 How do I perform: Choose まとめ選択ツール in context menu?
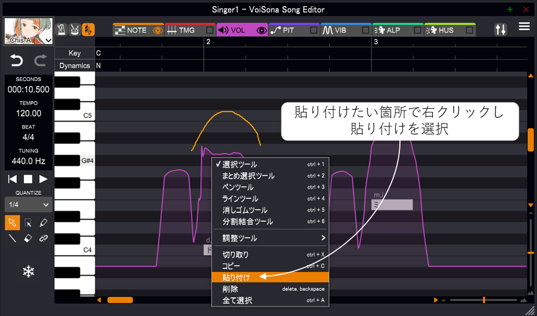click(x=270, y=176)
